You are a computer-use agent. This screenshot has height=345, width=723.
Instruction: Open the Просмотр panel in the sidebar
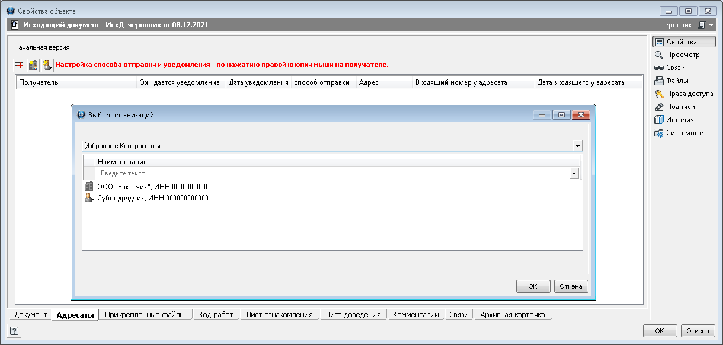[682, 55]
